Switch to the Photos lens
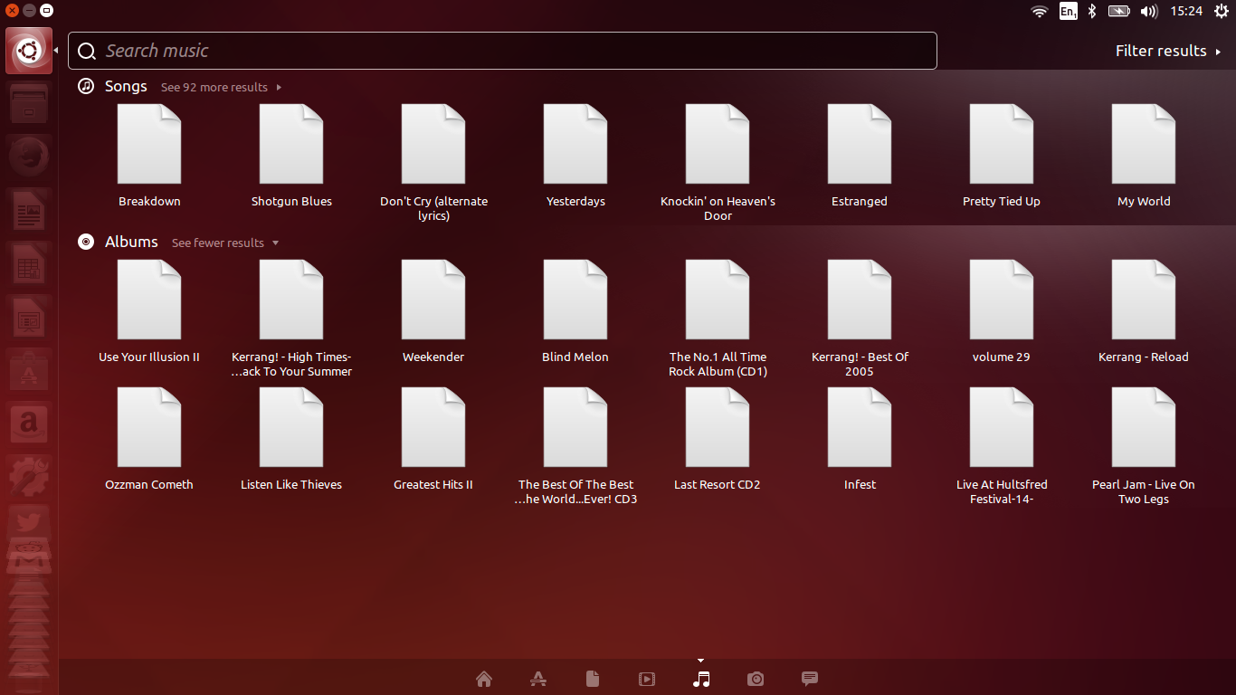 (x=756, y=679)
